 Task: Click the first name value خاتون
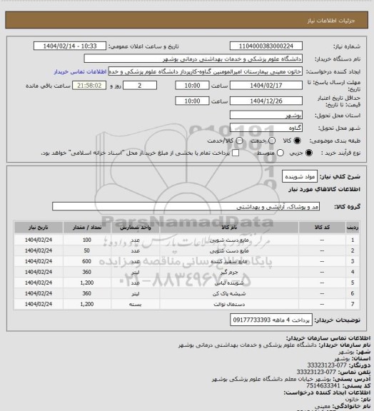point(351,400)
